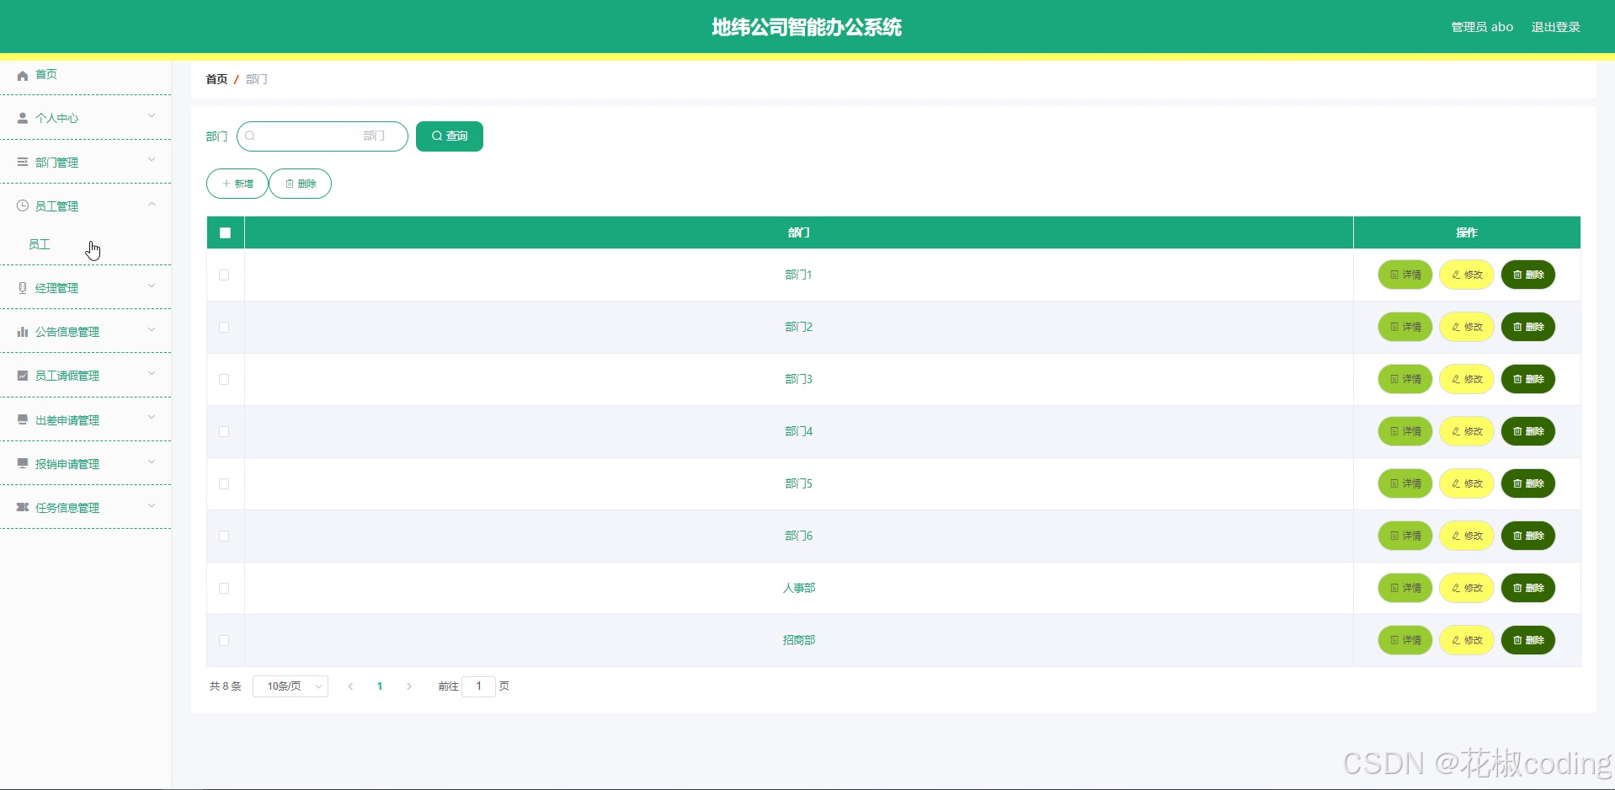This screenshot has width=1615, height=790.
Task: Check the box for 部门4 row
Action: [224, 431]
